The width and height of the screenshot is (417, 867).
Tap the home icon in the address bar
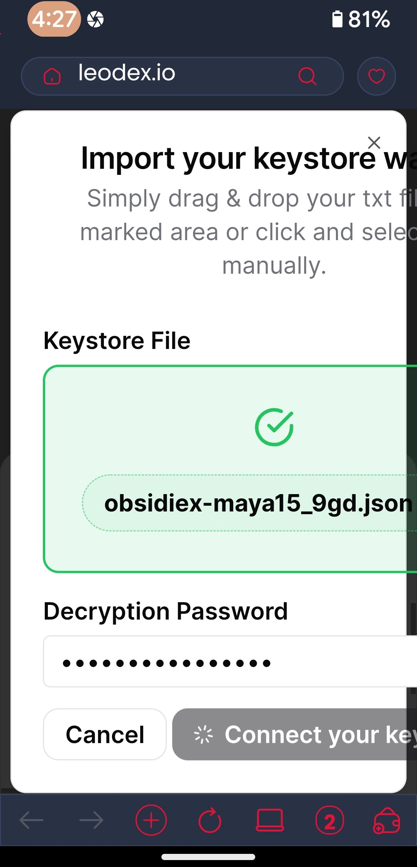(x=52, y=76)
